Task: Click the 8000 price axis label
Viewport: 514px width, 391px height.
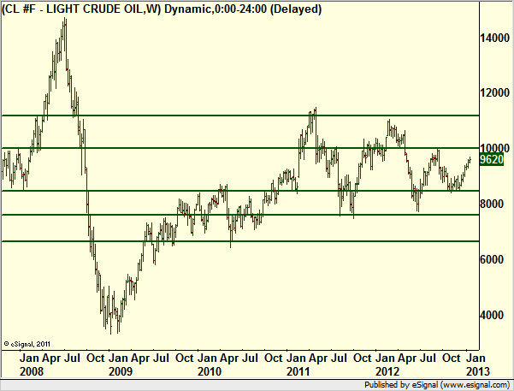Action: pyautogui.click(x=492, y=204)
